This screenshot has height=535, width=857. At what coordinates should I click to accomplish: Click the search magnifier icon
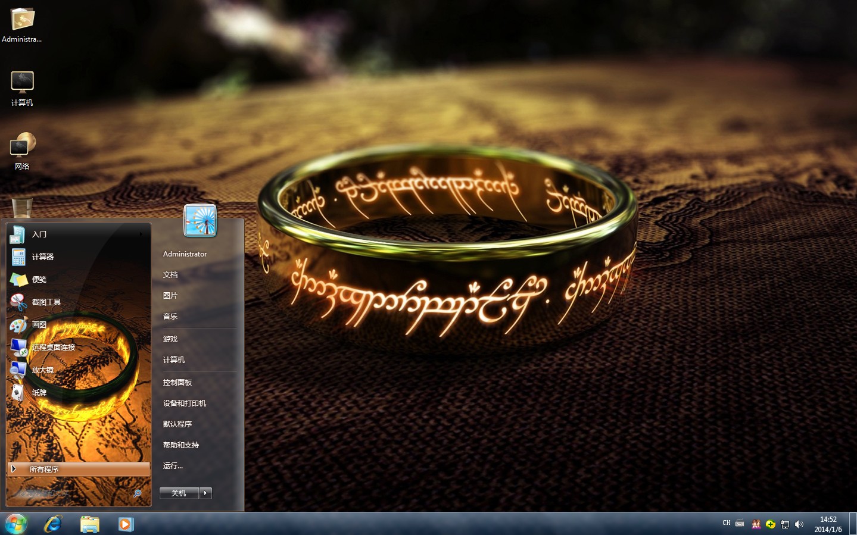click(138, 493)
